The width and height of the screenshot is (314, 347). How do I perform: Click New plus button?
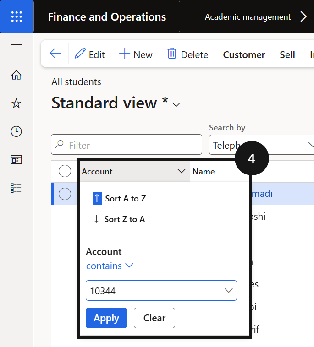136,54
